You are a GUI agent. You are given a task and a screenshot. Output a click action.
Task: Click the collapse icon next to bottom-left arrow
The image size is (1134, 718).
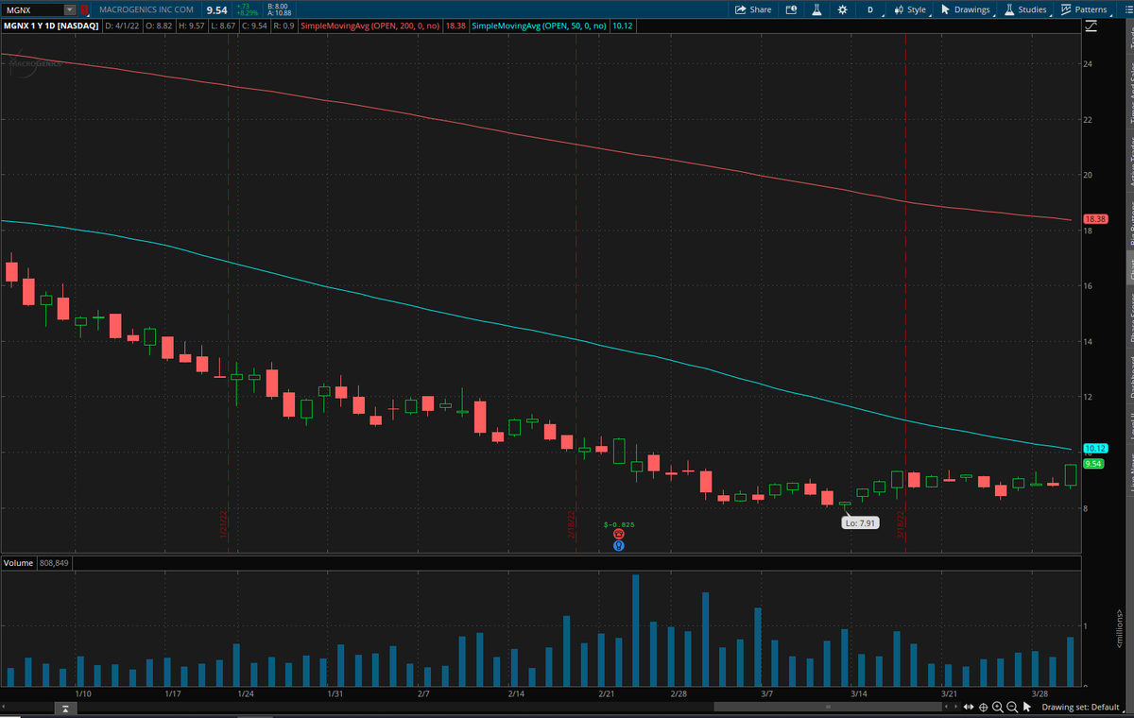65,708
